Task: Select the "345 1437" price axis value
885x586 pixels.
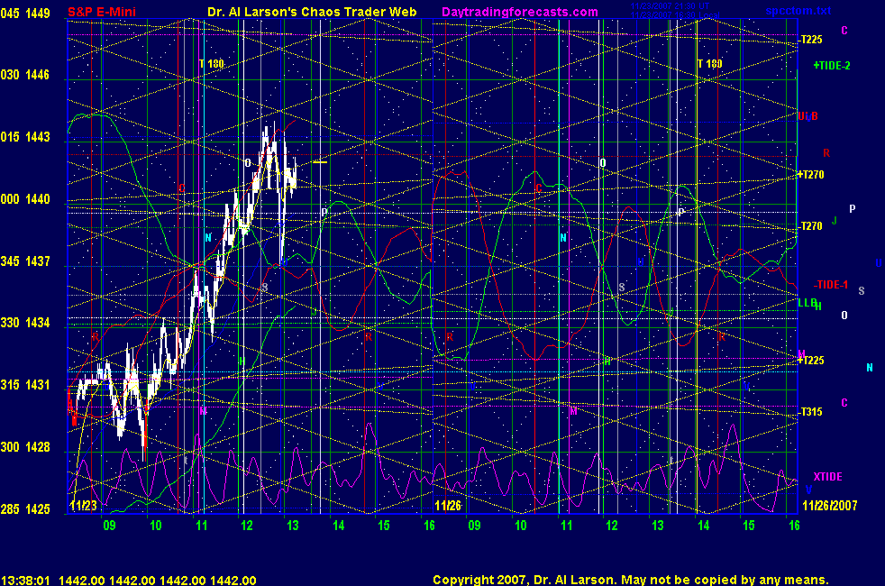Action: coord(25,261)
